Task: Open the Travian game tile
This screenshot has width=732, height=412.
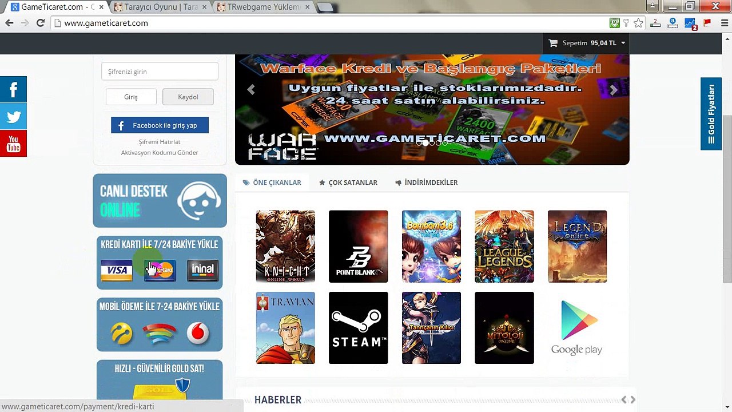Action: (285, 328)
